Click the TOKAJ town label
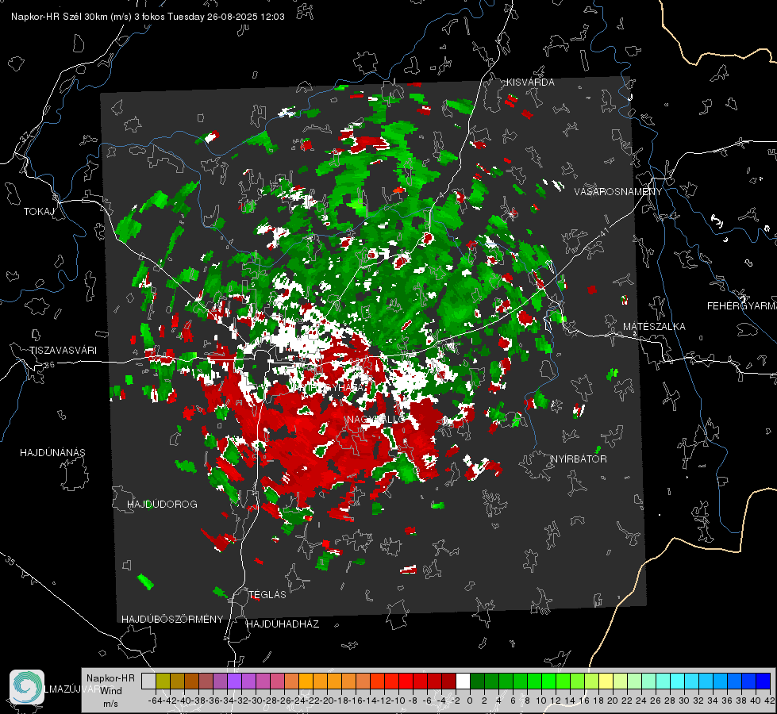Viewport: 777px width, 714px height. click(39, 212)
